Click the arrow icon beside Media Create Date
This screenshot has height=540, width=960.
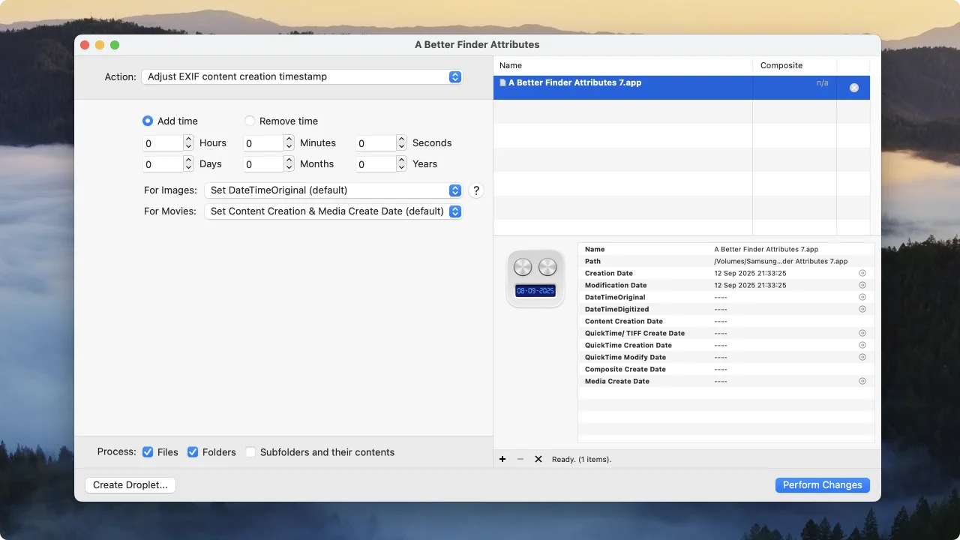pyautogui.click(x=862, y=381)
